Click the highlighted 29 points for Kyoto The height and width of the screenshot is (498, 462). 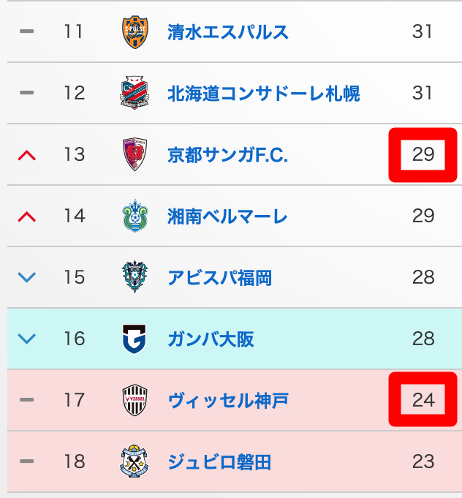[x=423, y=155]
